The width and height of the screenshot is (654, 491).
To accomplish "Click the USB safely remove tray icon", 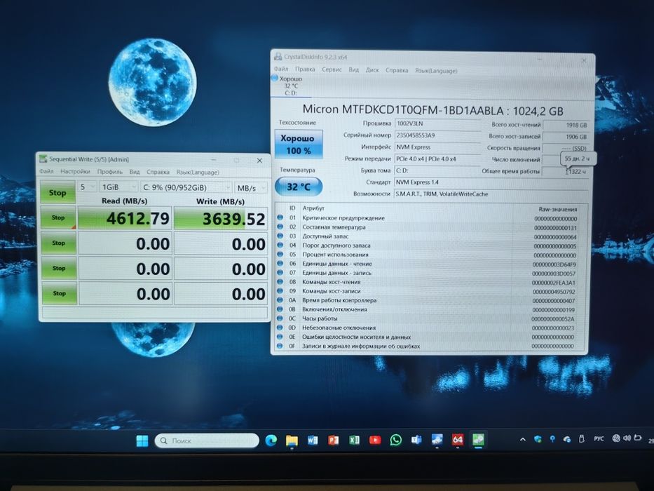I will point(581,438).
